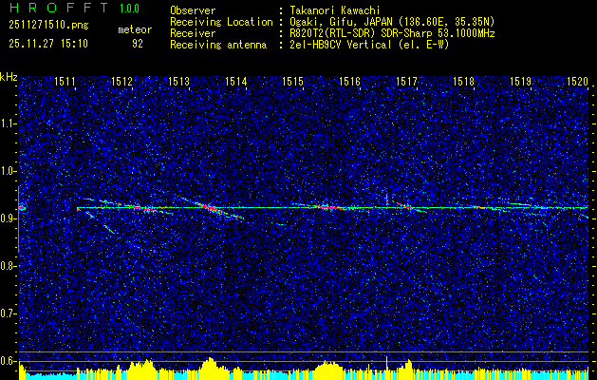The width and height of the screenshot is (597, 380).
Task: Click the meteor label
Action: point(135,29)
